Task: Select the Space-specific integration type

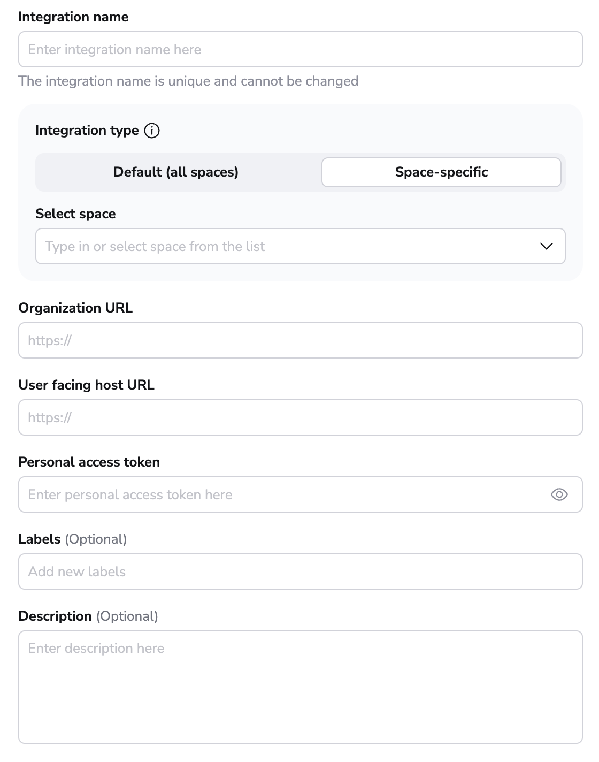Action: (441, 172)
